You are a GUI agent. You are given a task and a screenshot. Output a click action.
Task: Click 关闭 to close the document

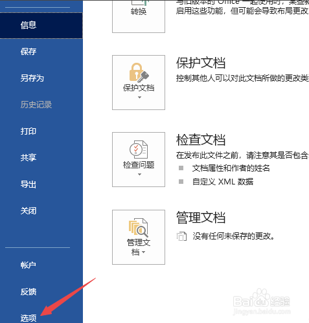point(29,211)
